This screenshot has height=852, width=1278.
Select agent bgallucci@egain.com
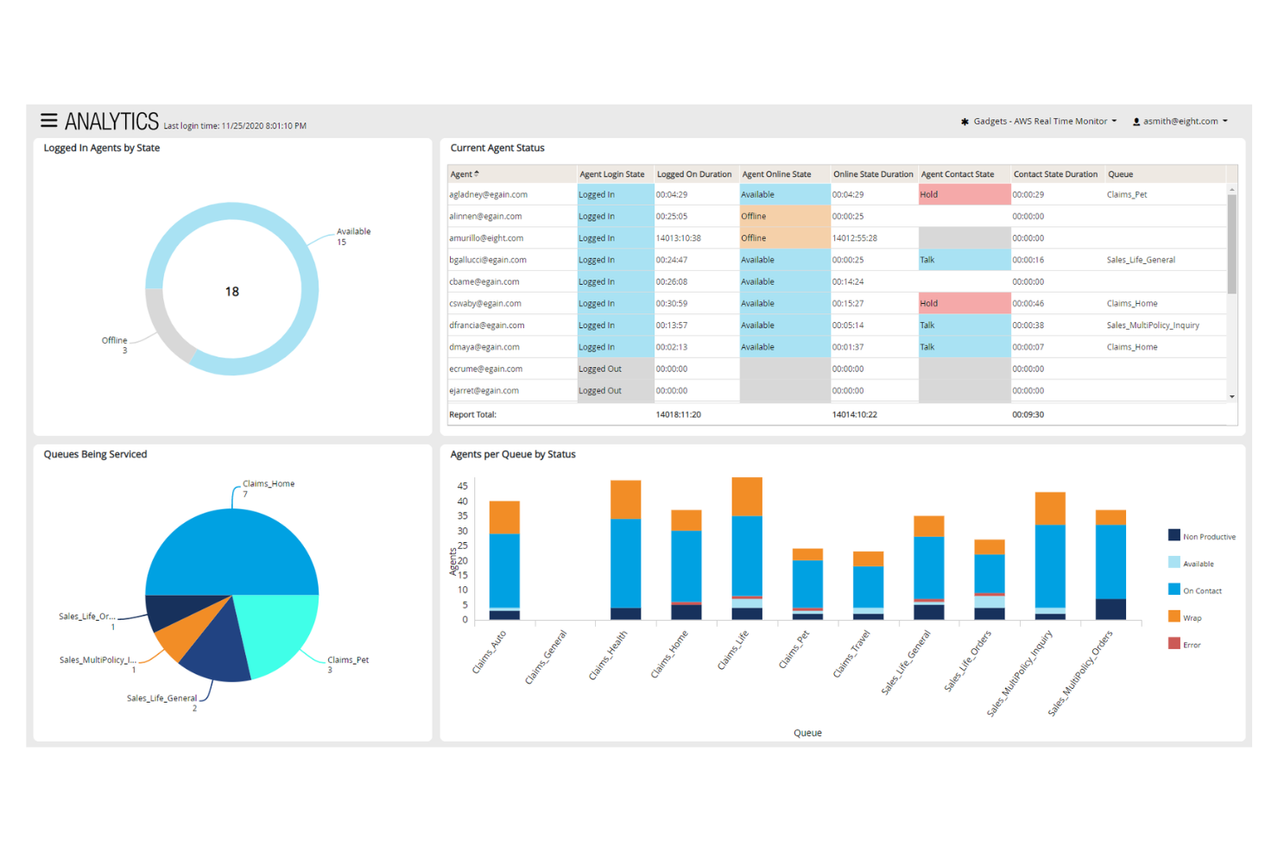click(x=488, y=260)
